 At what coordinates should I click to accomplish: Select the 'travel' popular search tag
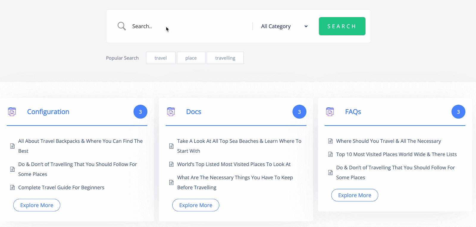point(161,58)
